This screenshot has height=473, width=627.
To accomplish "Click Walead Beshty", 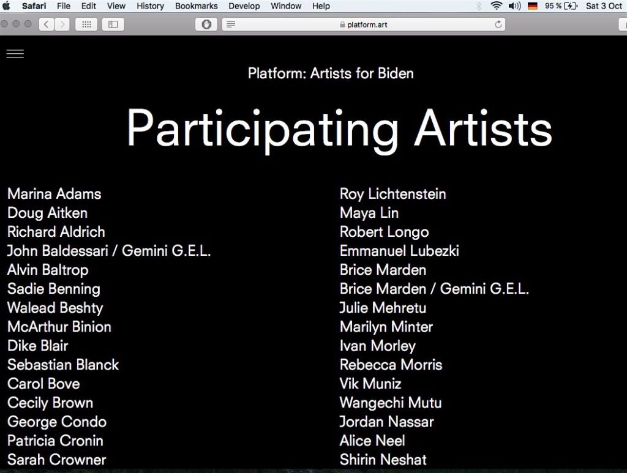I will 55,308.
